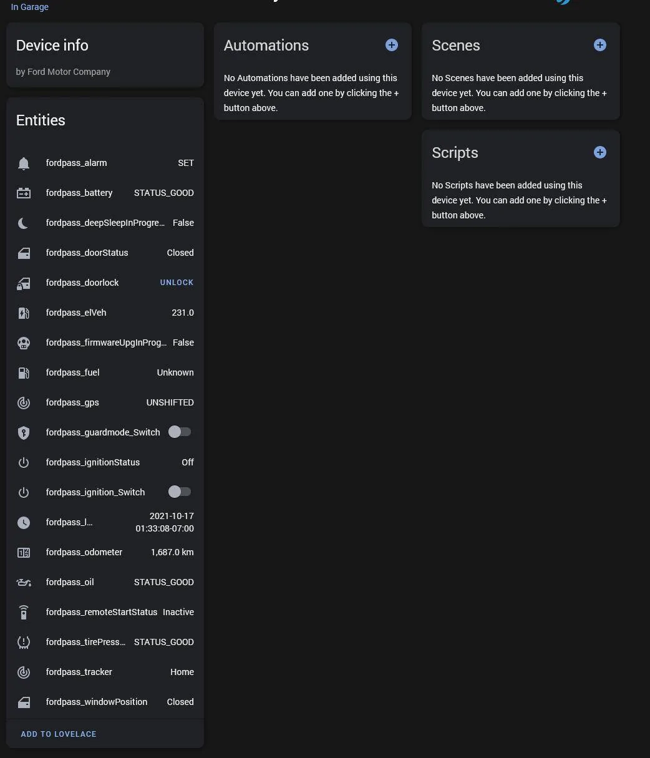Click the Inactive remote start value
The image size is (650, 758).
[178, 612]
